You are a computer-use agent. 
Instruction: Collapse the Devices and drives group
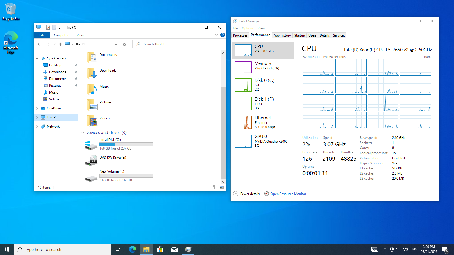pos(83,133)
